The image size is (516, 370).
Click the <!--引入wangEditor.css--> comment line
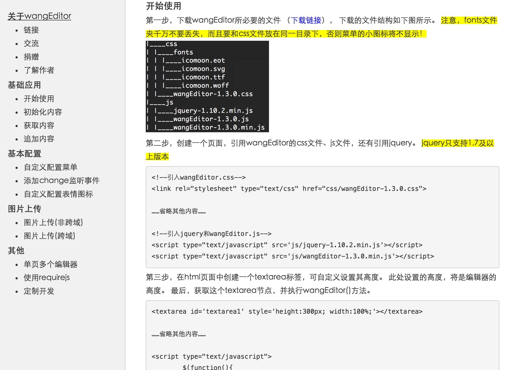199,177
